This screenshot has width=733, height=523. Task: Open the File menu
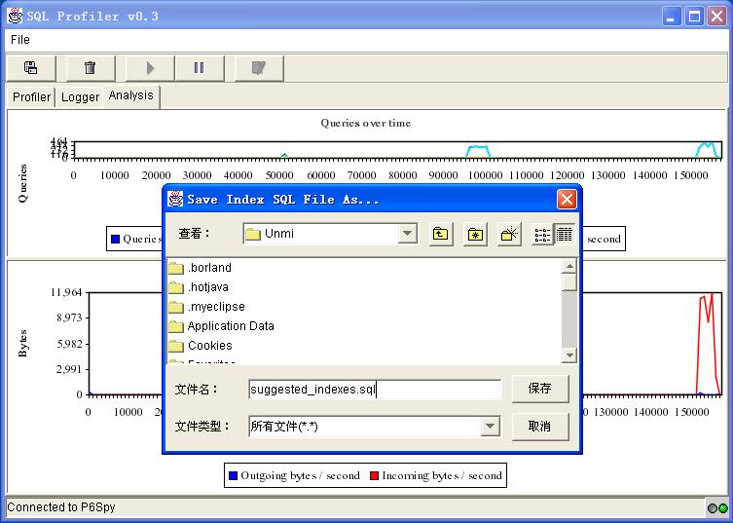point(20,40)
